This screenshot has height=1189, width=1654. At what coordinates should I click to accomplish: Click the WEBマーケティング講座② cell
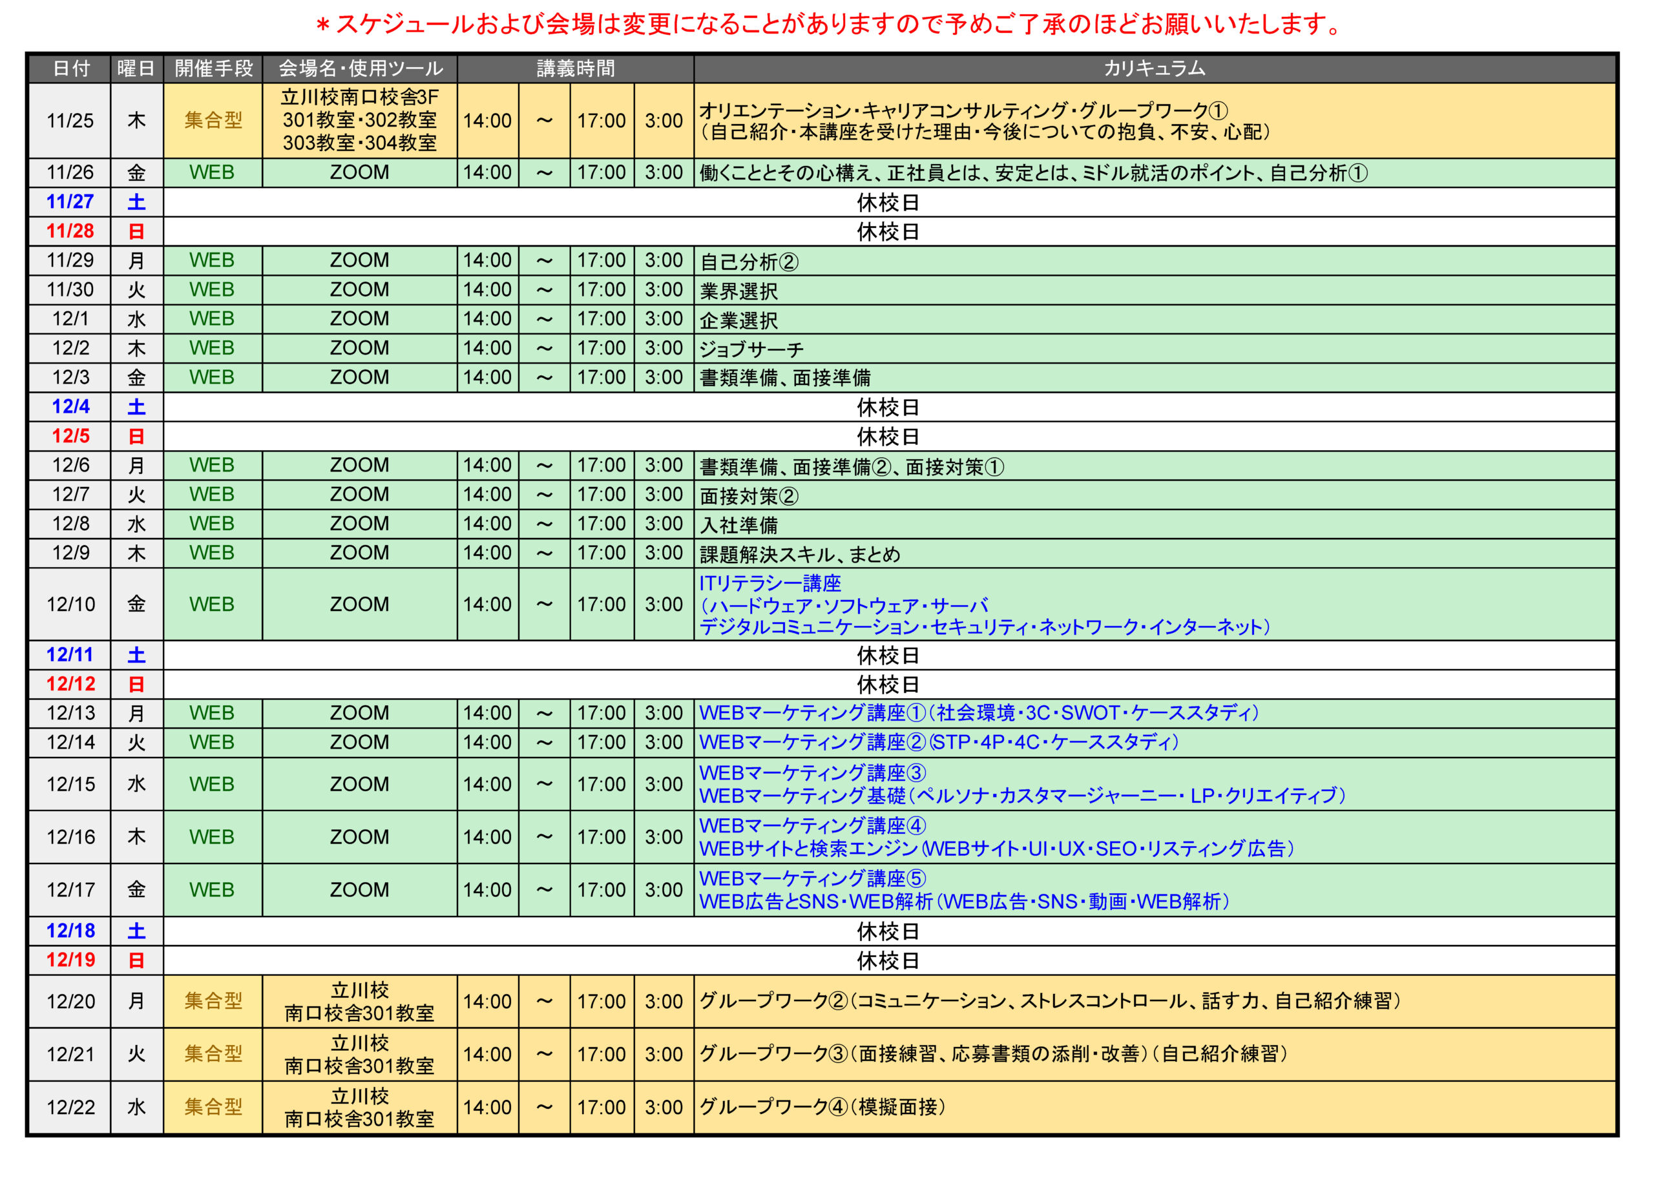pyautogui.click(x=1155, y=742)
